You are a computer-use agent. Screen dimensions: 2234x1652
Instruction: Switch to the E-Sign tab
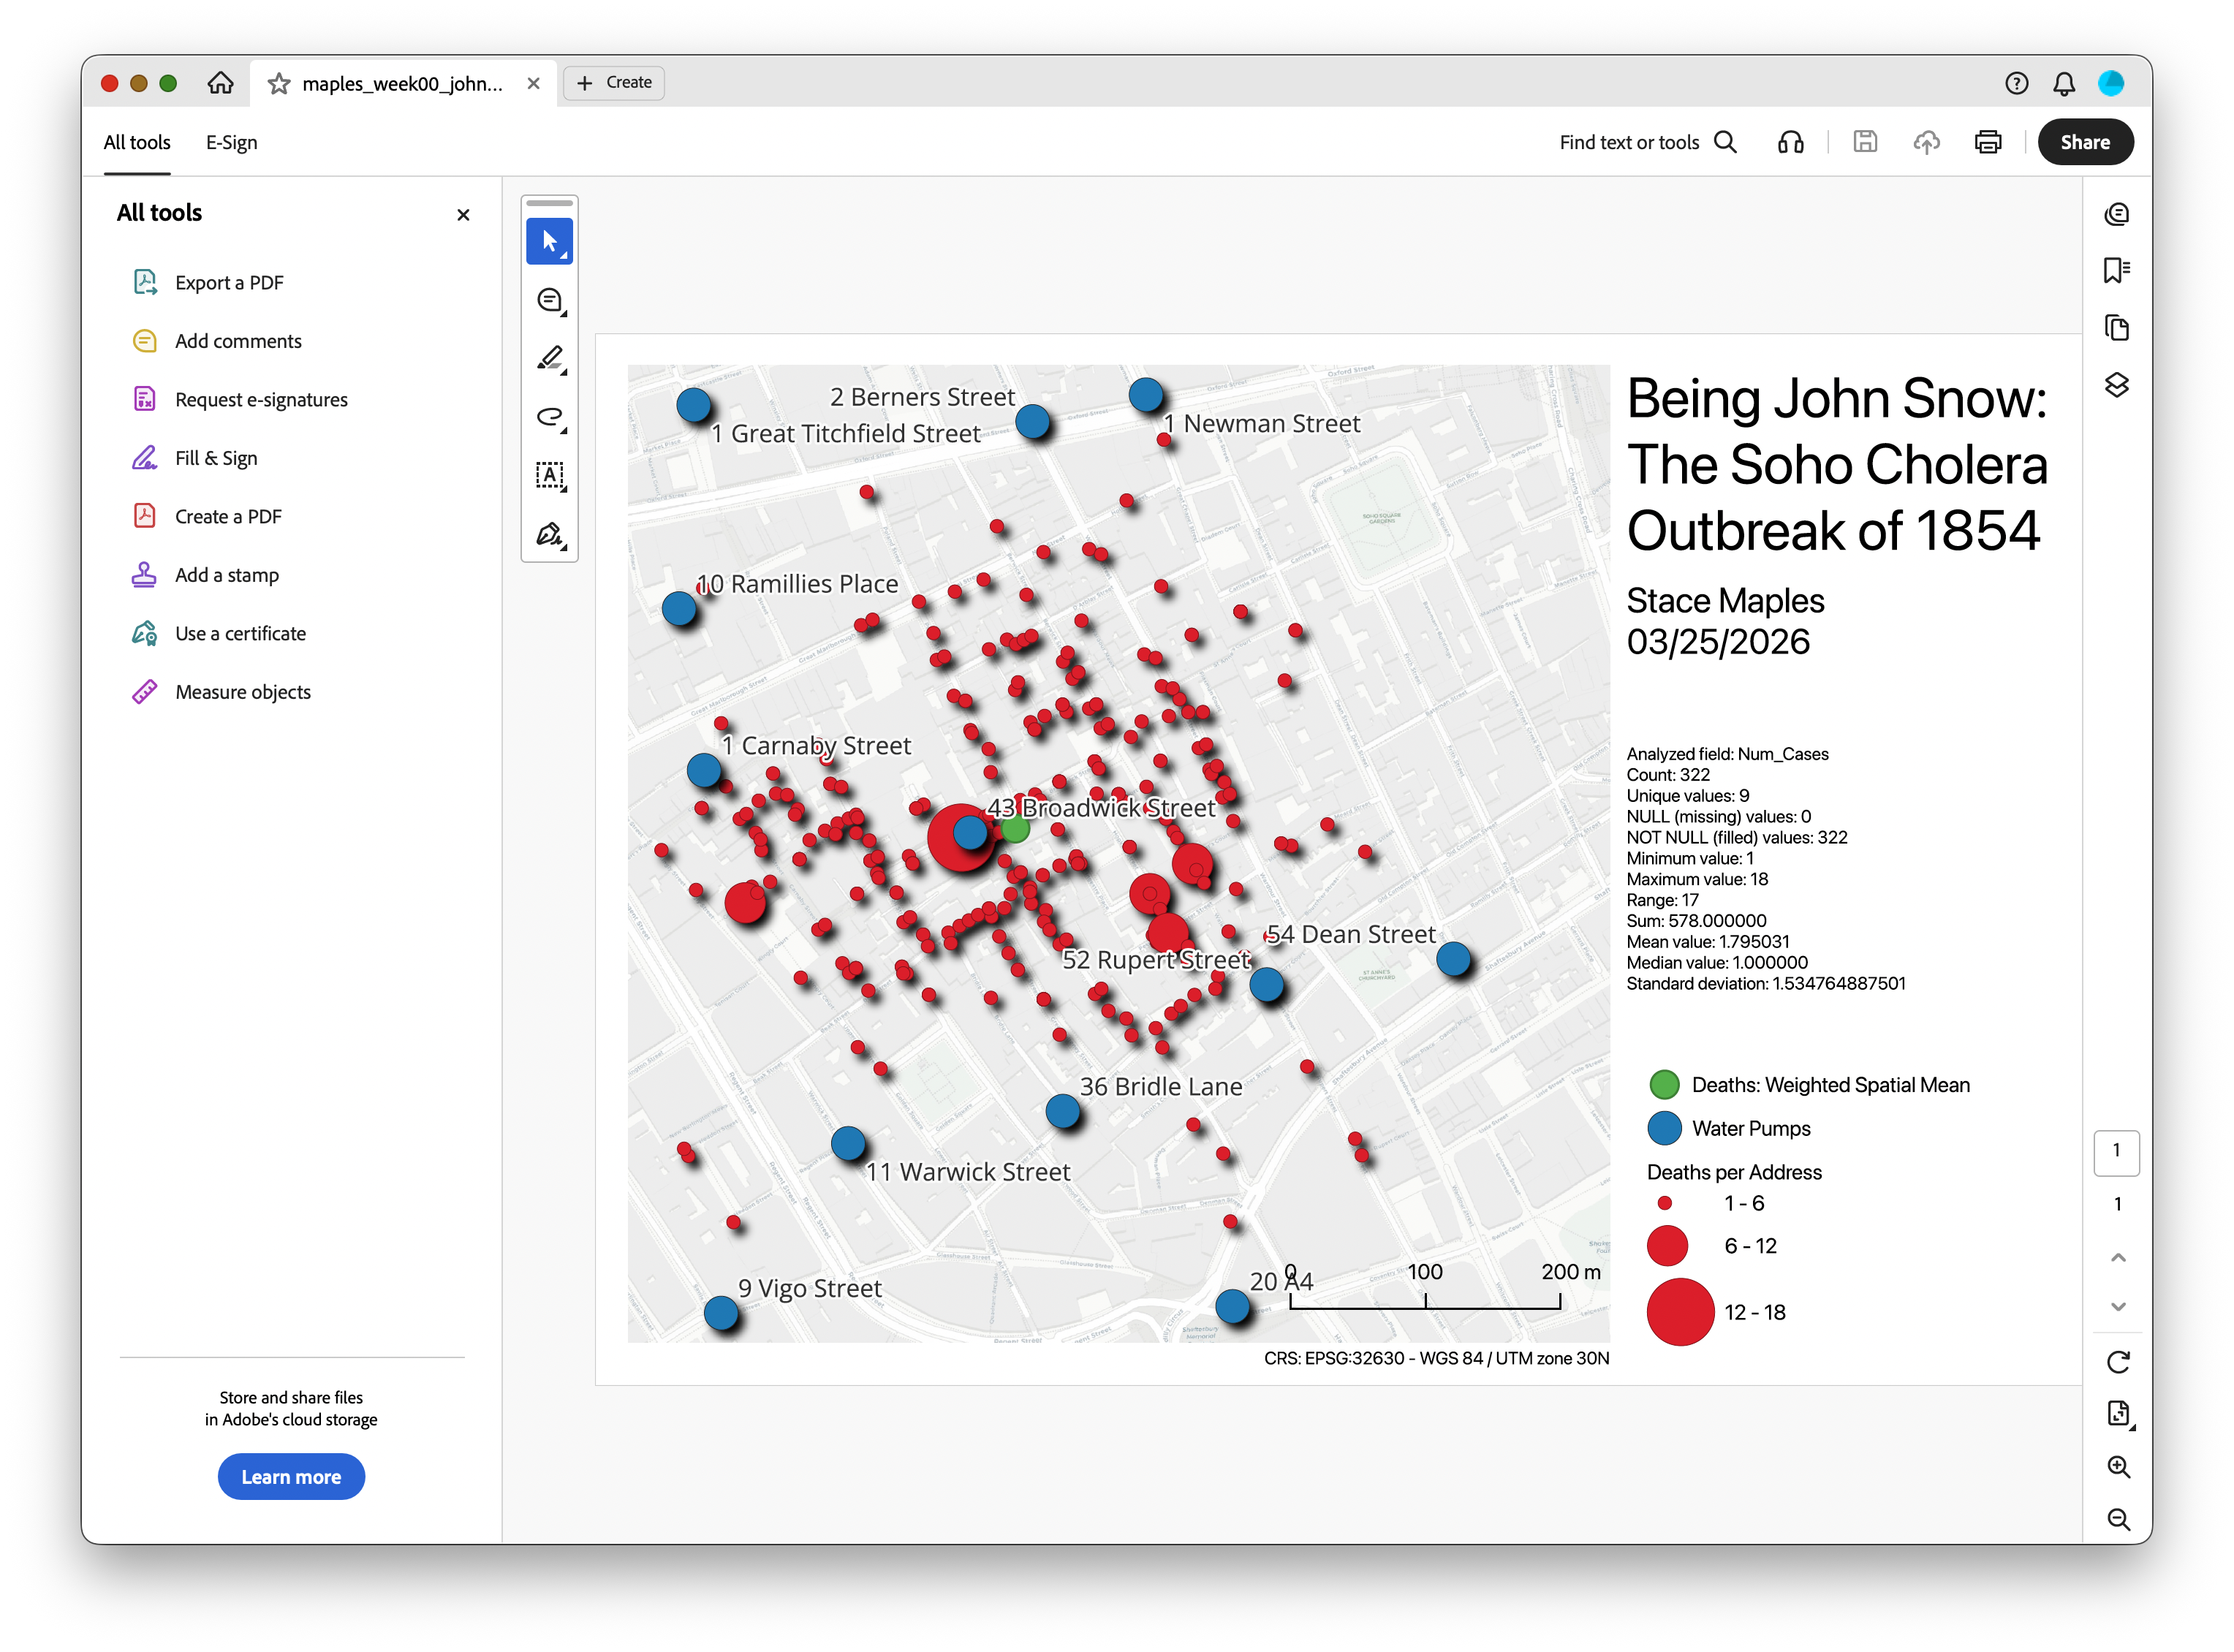231,142
